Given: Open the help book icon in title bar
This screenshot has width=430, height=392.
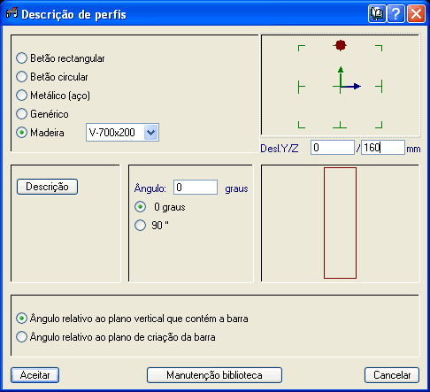Looking at the screenshot, I should [377, 14].
